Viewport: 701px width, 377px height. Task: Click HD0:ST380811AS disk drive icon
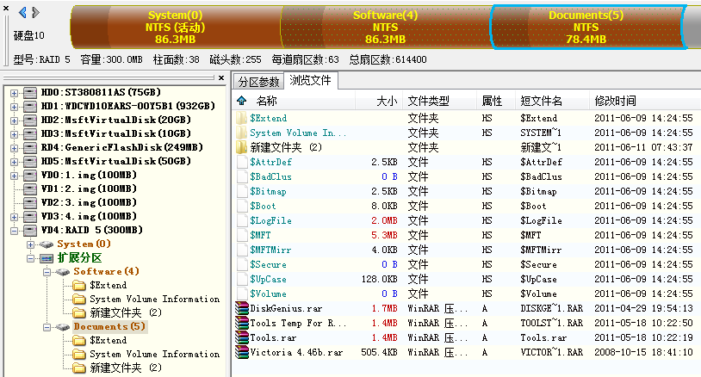30,93
